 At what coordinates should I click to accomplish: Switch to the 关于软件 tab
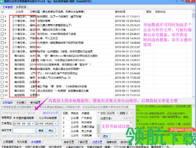click(21, 7)
